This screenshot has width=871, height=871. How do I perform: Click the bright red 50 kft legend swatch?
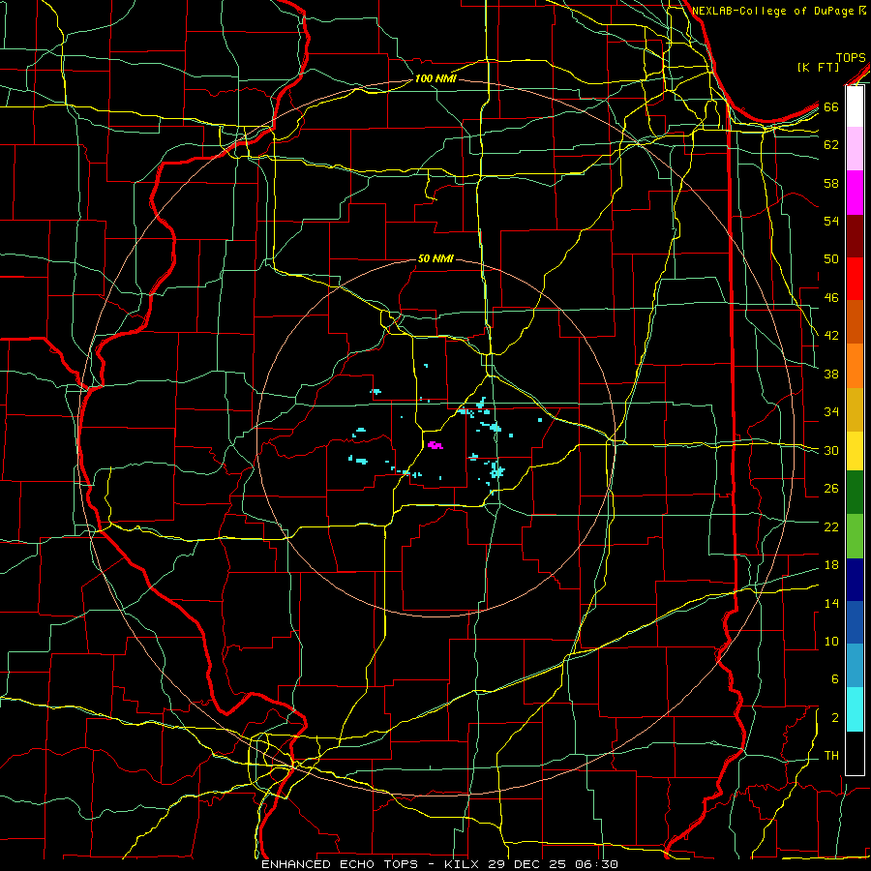click(x=855, y=279)
